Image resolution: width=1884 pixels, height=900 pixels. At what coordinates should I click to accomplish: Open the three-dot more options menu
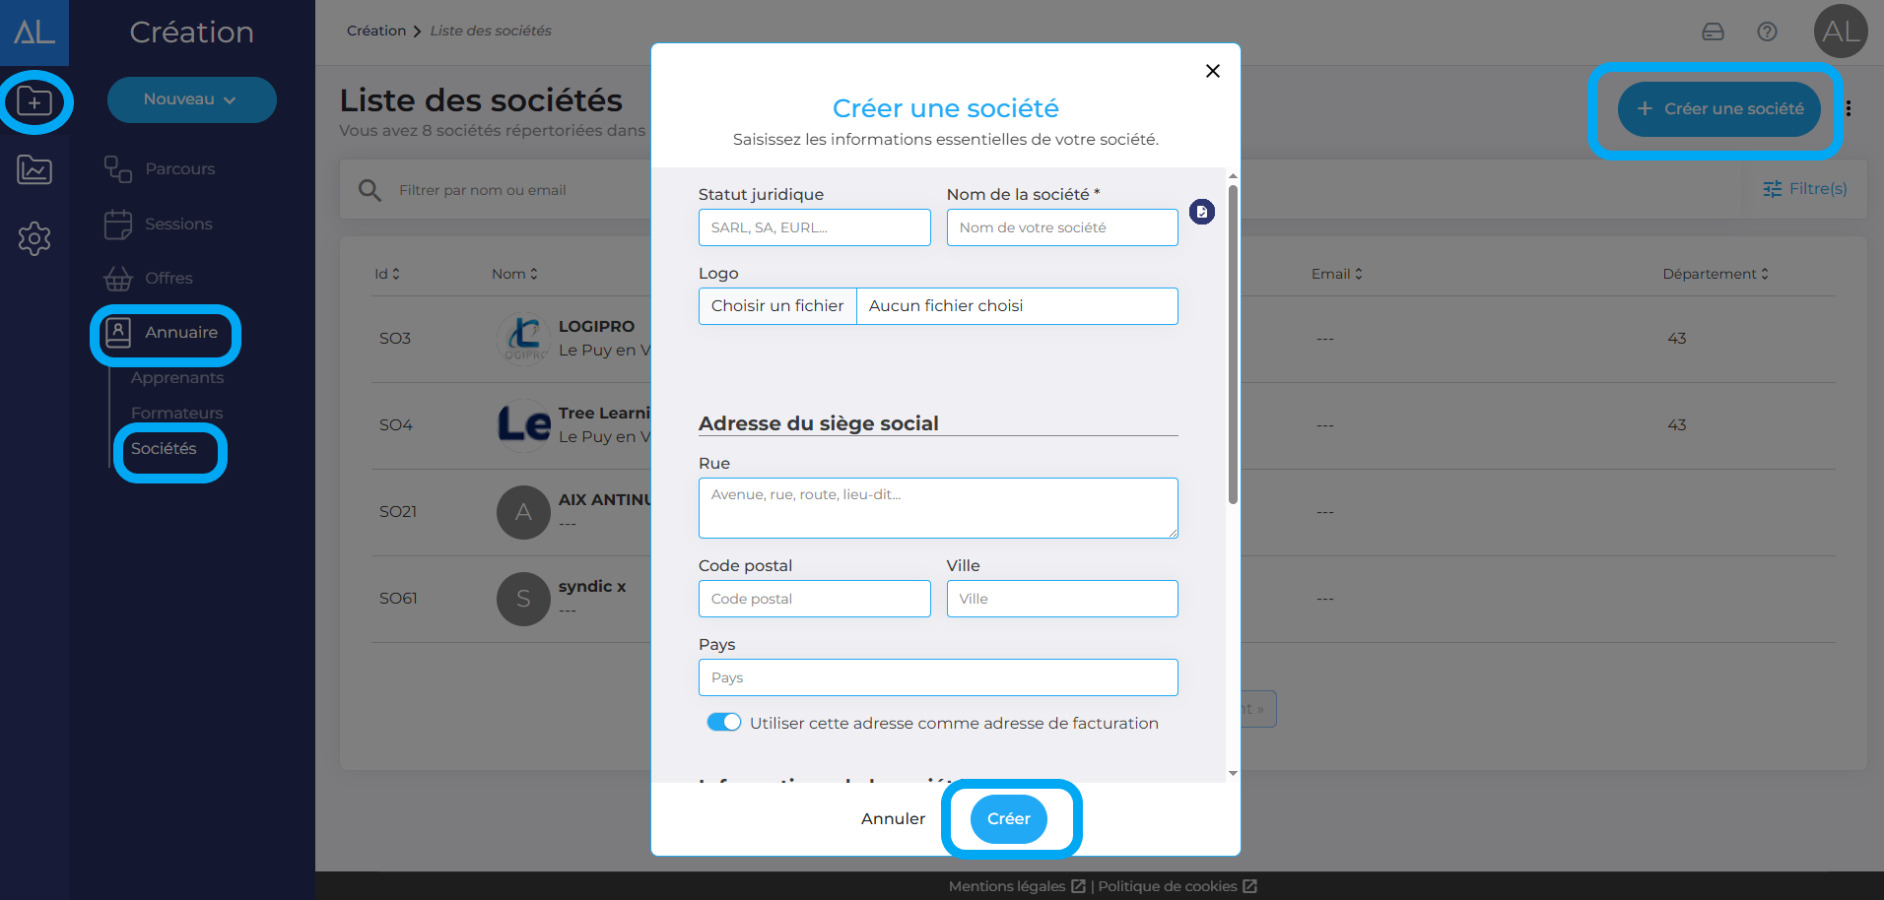tap(1848, 108)
